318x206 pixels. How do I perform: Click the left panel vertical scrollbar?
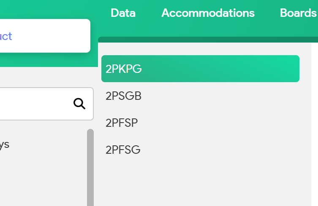[90, 169]
